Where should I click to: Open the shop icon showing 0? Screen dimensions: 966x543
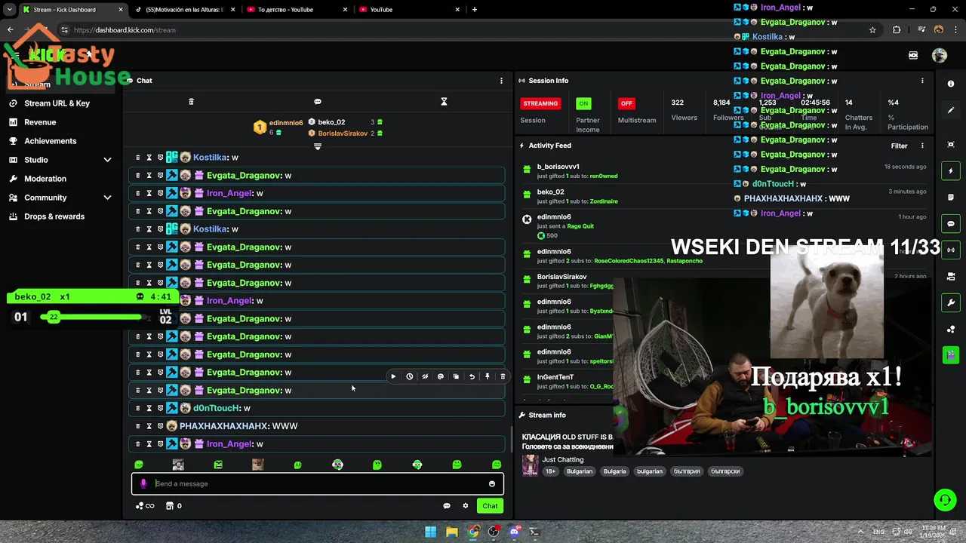(174, 506)
